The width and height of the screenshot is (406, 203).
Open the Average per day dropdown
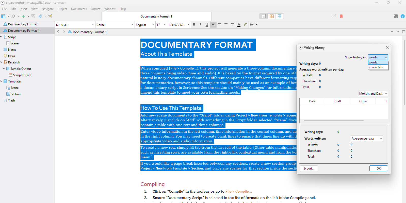(x=366, y=139)
